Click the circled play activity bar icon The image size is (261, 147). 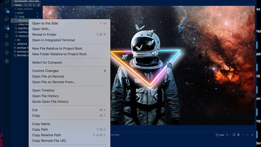coord(7,44)
